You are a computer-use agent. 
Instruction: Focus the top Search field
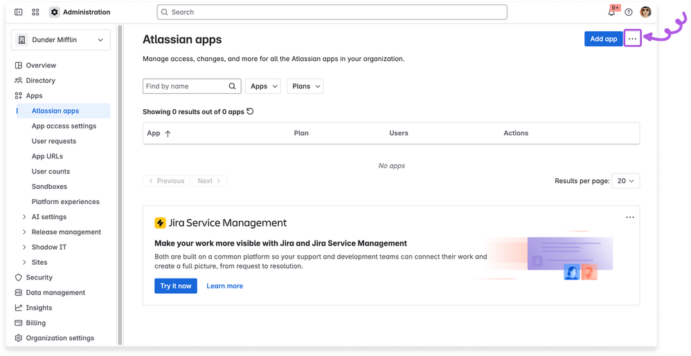pyautogui.click(x=332, y=12)
